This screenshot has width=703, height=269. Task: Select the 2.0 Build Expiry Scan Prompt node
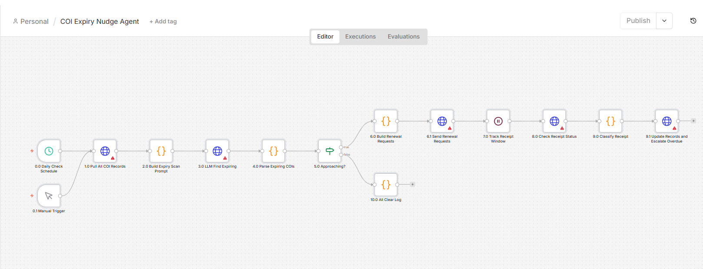[161, 151]
